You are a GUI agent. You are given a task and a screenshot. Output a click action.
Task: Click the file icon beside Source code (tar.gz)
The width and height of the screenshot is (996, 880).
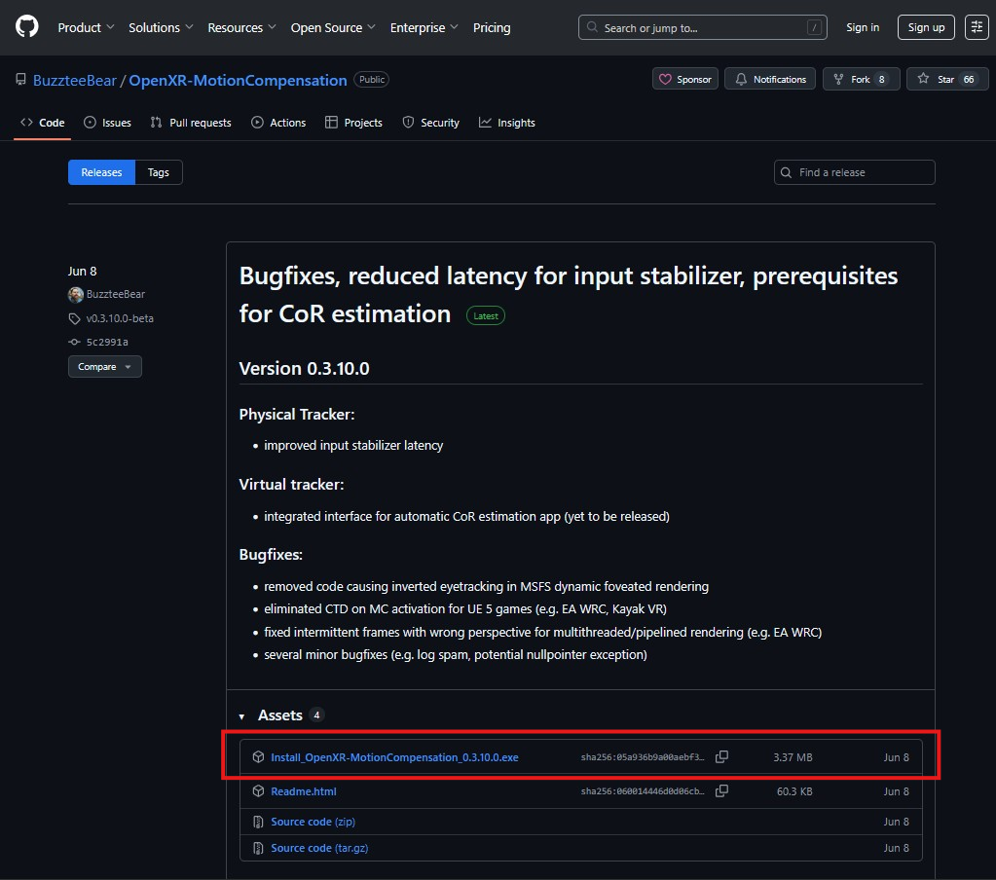pyautogui.click(x=258, y=848)
